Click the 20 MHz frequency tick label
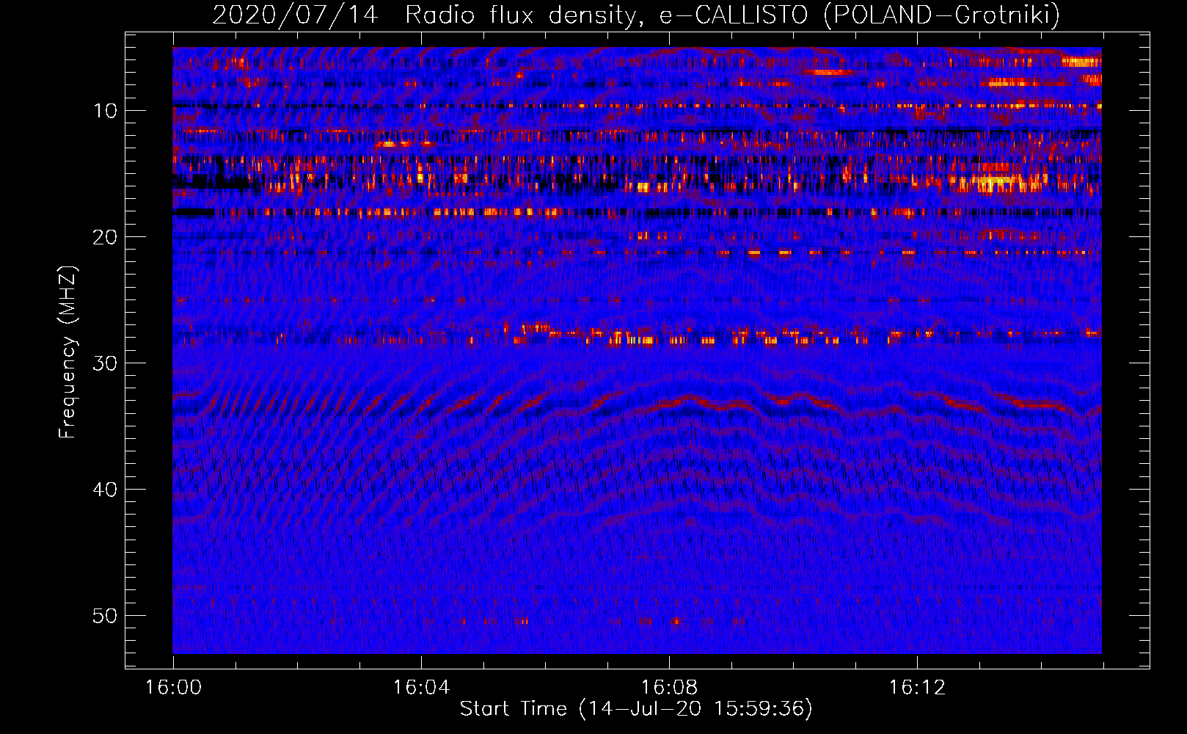Image resolution: width=1187 pixels, height=734 pixels. click(x=106, y=237)
